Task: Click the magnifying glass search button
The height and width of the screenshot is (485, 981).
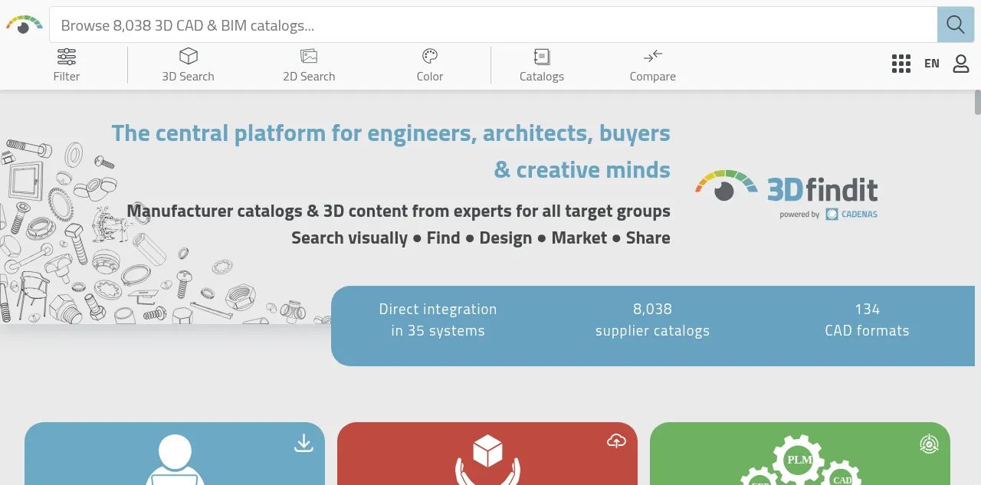Action: click(955, 25)
